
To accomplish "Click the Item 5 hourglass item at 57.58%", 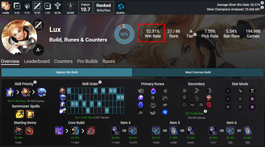I will 173,131.
